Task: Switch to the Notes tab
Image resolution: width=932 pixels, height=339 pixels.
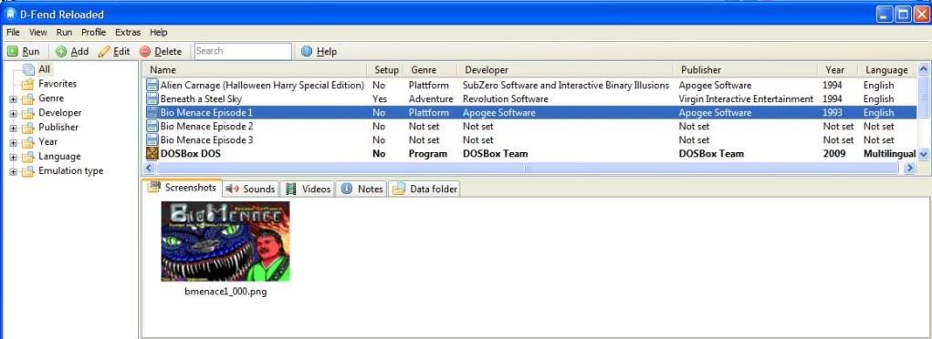Action: pyautogui.click(x=361, y=189)
